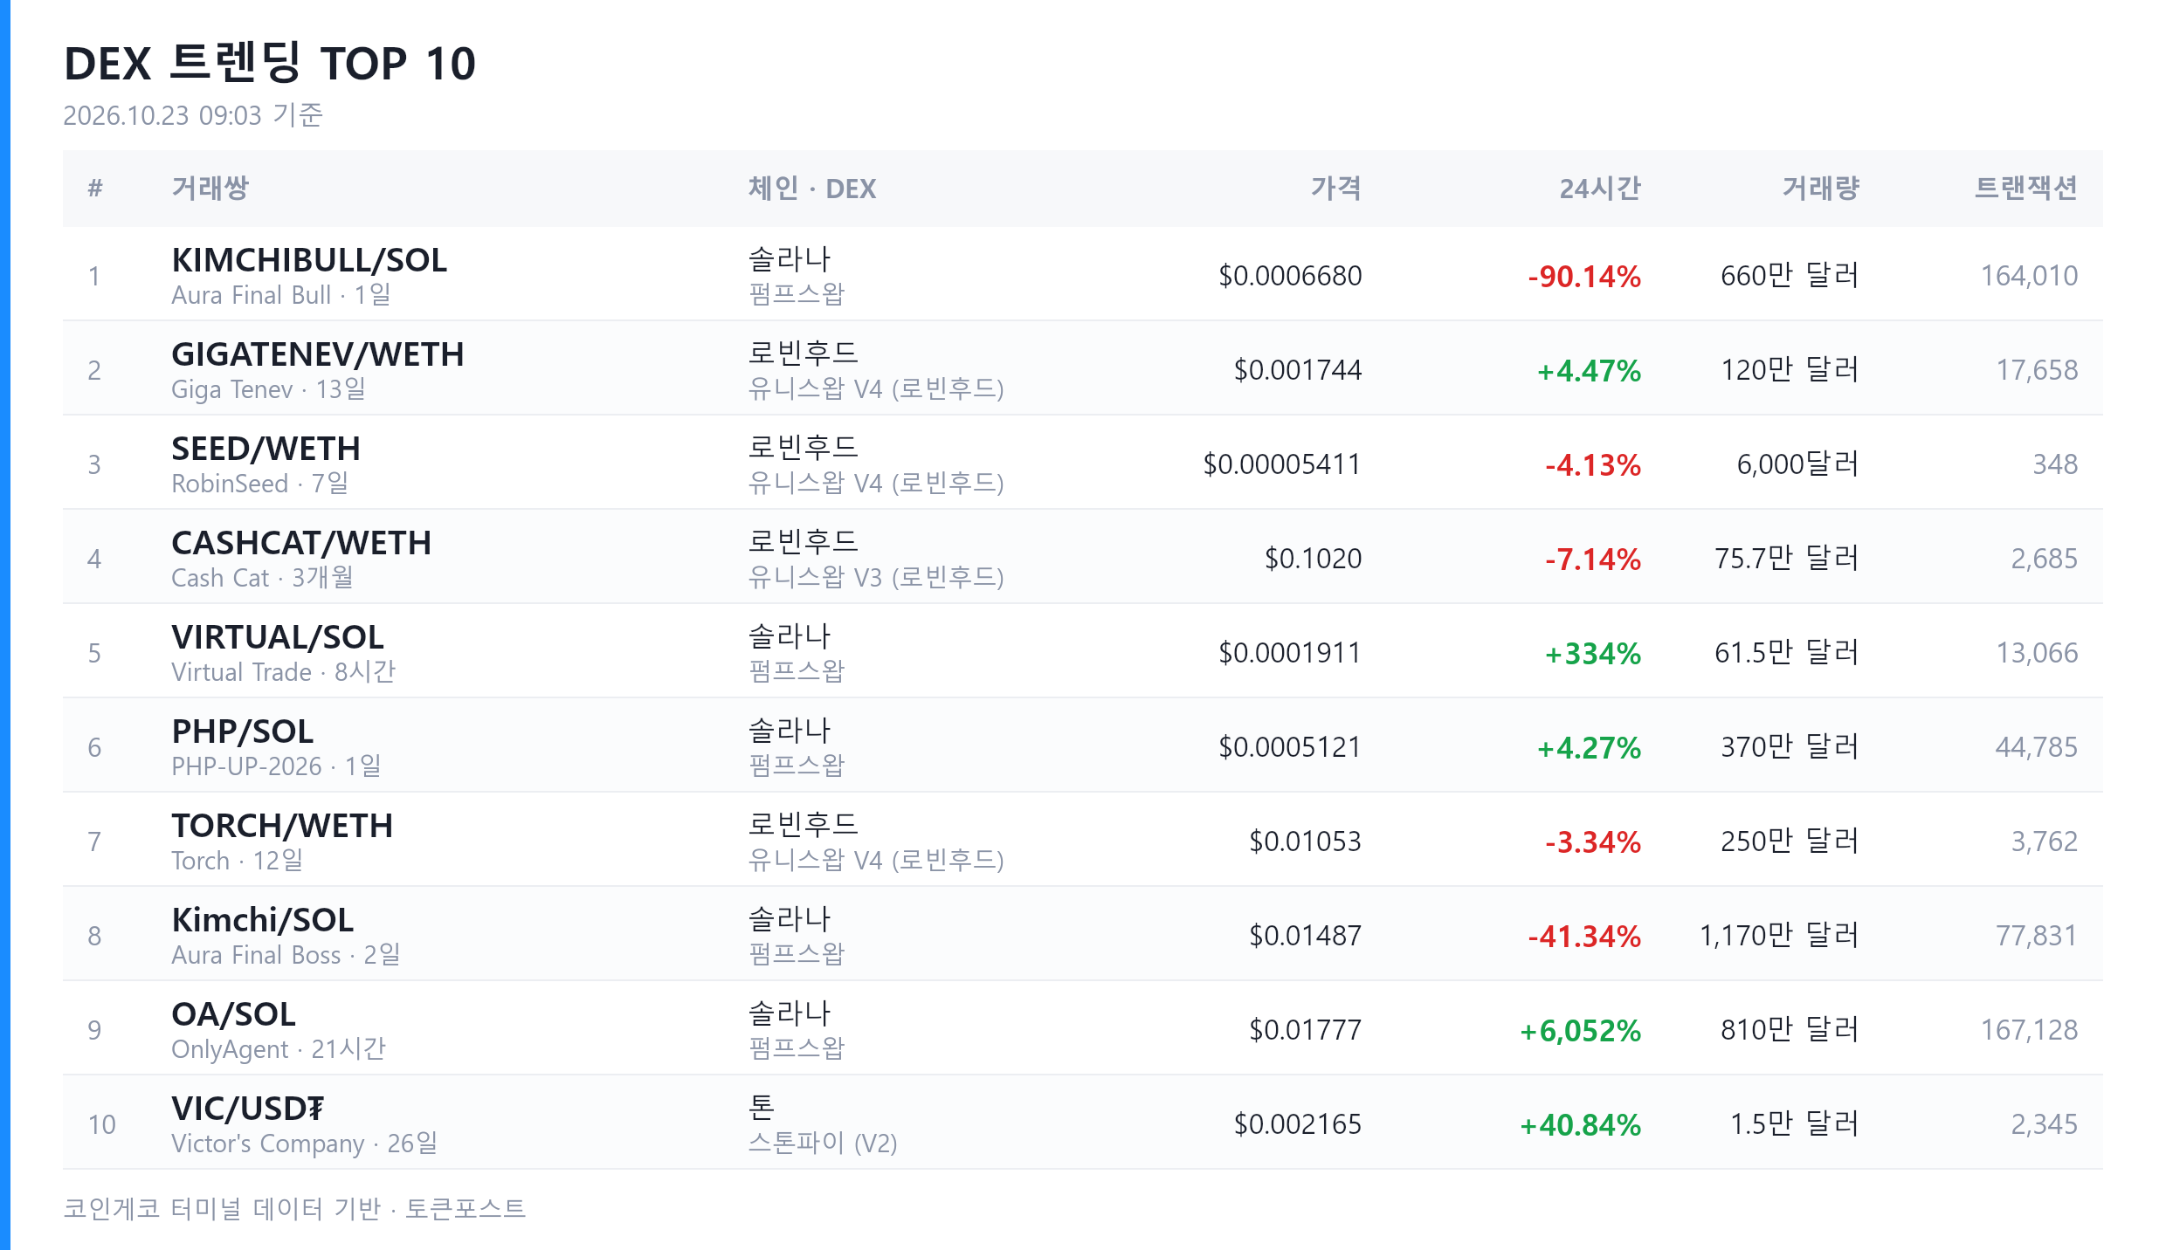Click the 거래쌍 column header
Screen dimensions: 2166x1250
[x=210, y=188]
